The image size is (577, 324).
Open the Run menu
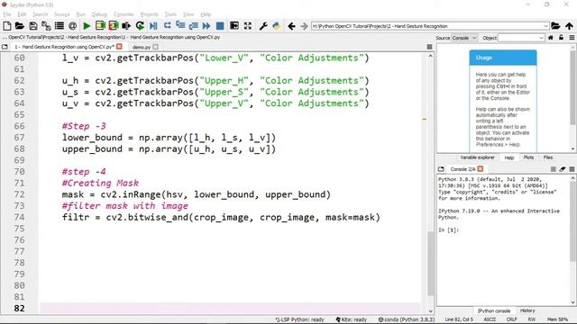point(80,14)
